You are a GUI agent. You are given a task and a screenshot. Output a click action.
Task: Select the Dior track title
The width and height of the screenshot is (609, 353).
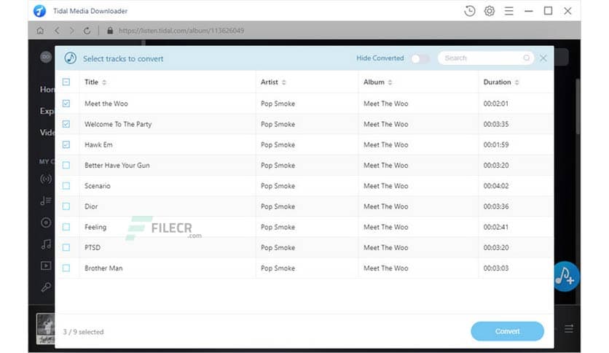[91, 206]
